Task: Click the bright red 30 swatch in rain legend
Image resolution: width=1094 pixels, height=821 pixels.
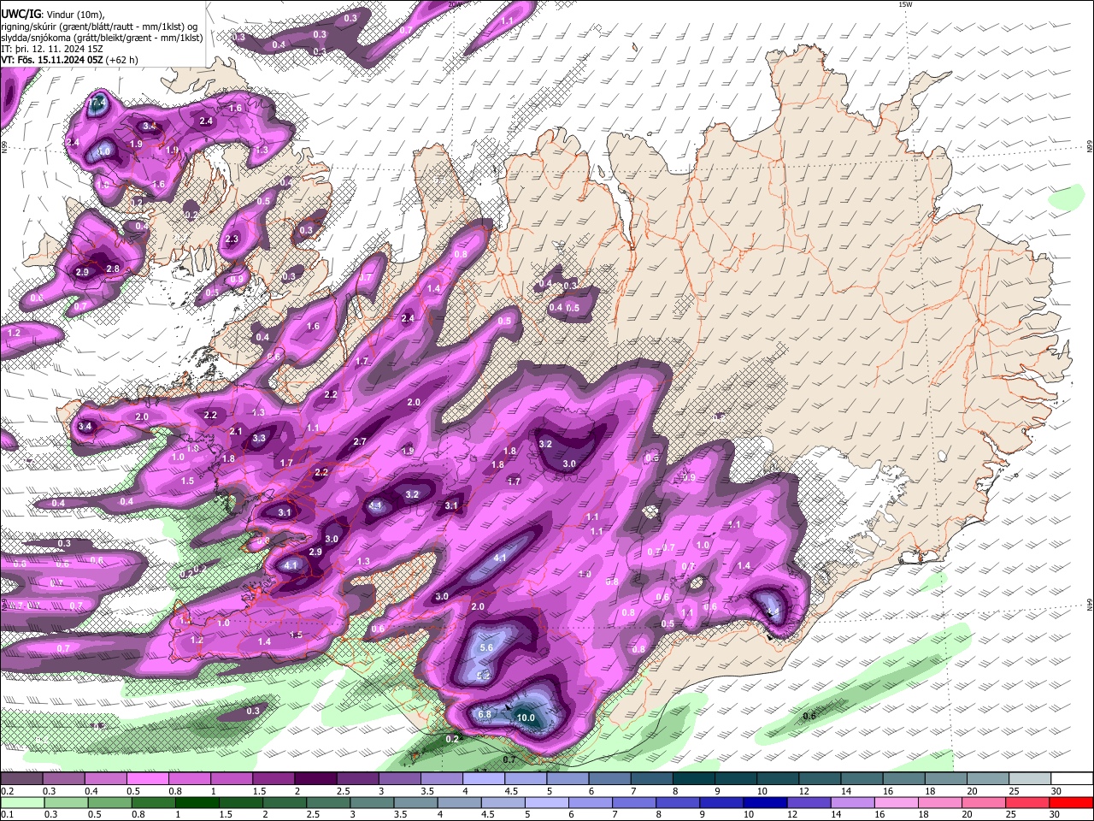Action: tap(1072, 802)
